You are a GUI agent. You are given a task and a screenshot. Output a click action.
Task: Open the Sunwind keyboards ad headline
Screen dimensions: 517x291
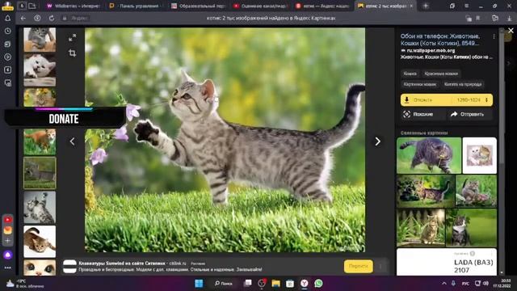click(x=122, y=264)
